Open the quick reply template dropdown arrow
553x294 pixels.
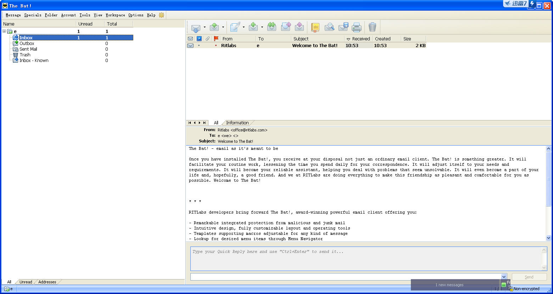tap(504, 277)
